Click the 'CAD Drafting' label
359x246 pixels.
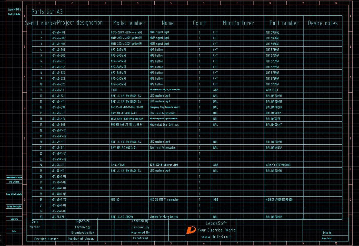coord(14,182)
